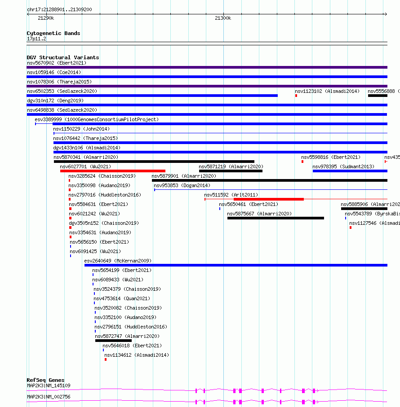Screen dimensions: 400x407
Task: Click nsv5646018 (Ebert2021) variant label
Action: pyautogui.click(x=132, y=346)
